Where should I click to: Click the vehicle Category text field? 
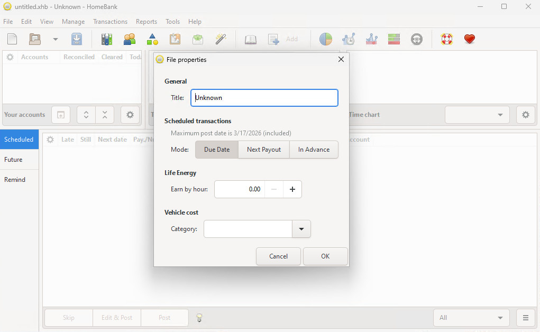248,229
